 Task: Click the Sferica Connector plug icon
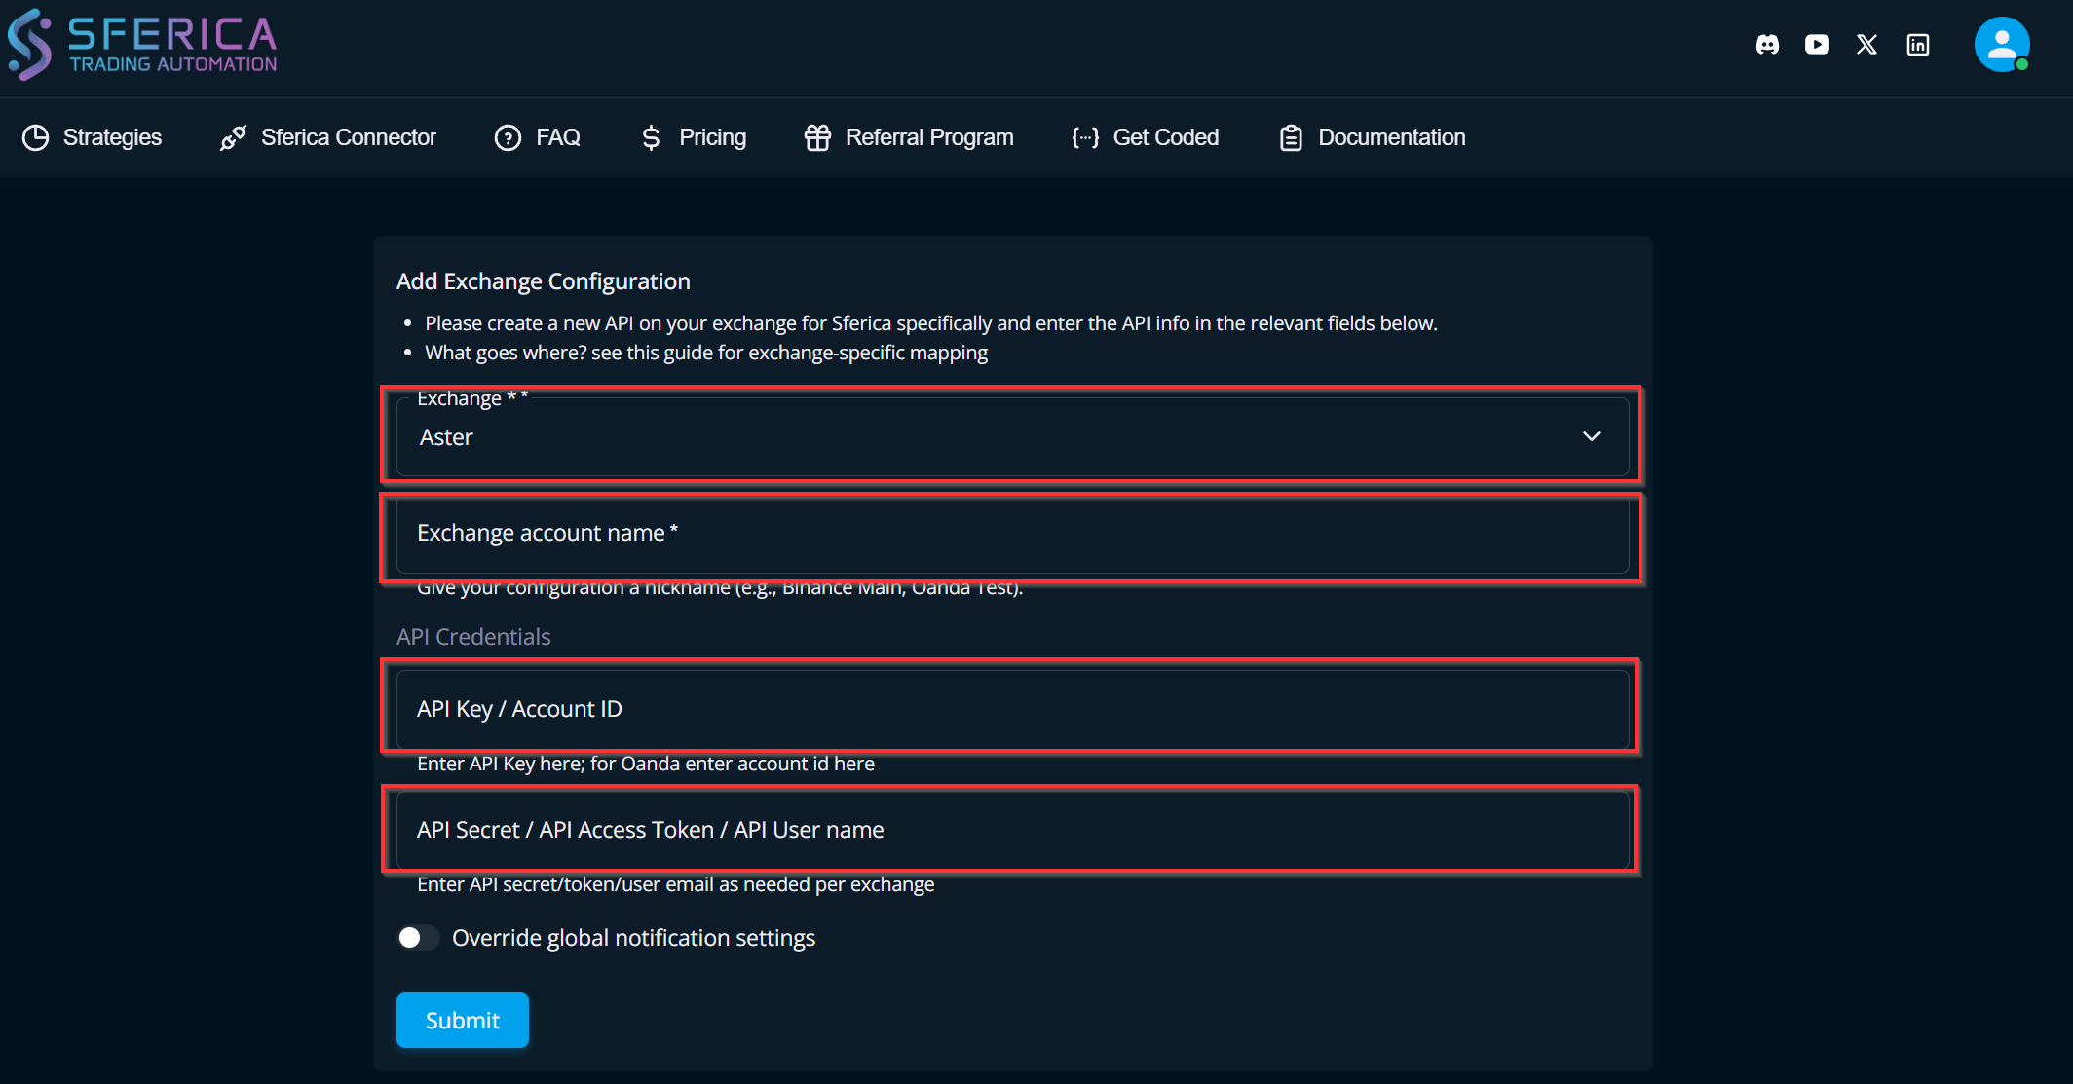[233, 138]
